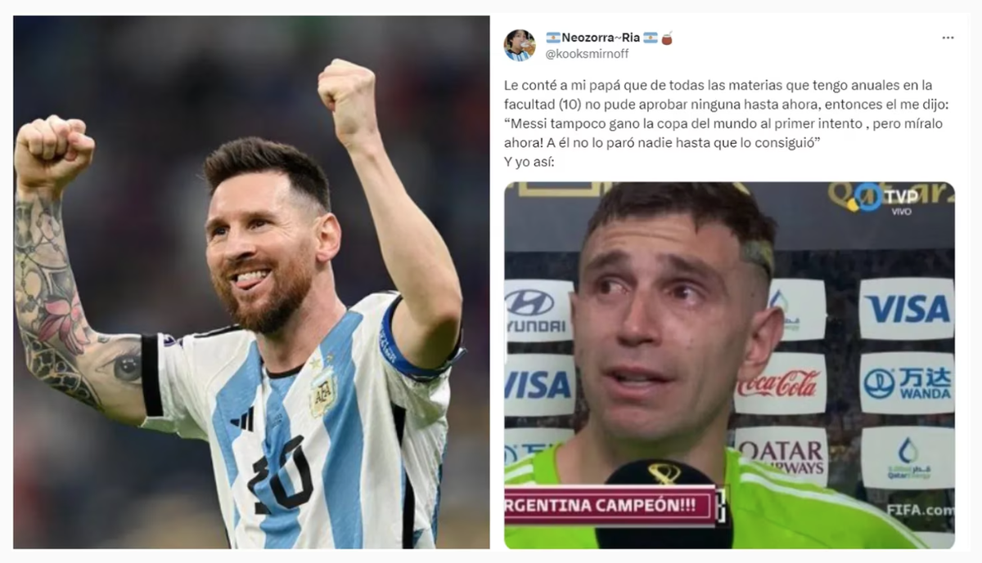
Task: Click the Argentina flag emoji before Neozorra
Action: click(x=553, y=38)
